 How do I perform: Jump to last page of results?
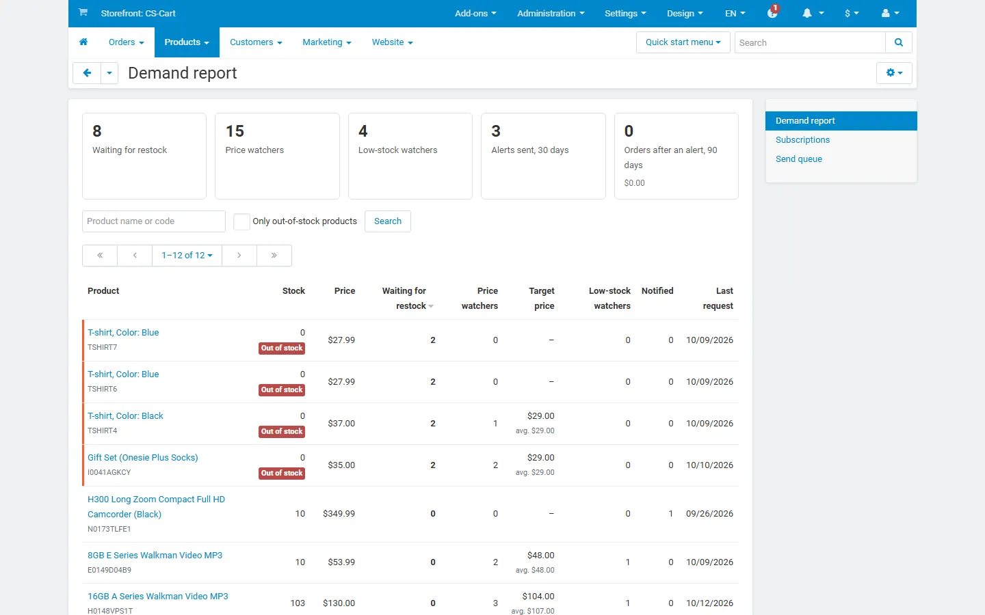click(x=274, y=256)
